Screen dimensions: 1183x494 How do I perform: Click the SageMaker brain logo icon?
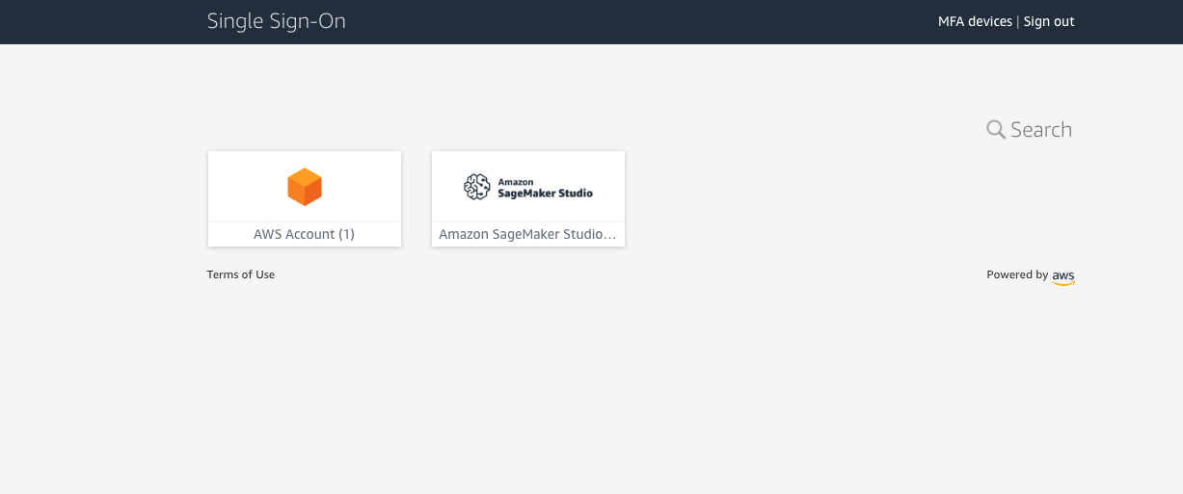(x=477, y=187)
